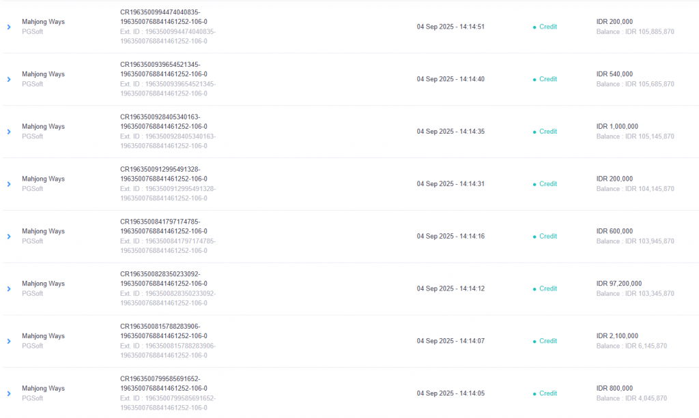699x418 pixels.
Task: Expand the IDR 600,000 credit row
Action: [x=9, y=237]
